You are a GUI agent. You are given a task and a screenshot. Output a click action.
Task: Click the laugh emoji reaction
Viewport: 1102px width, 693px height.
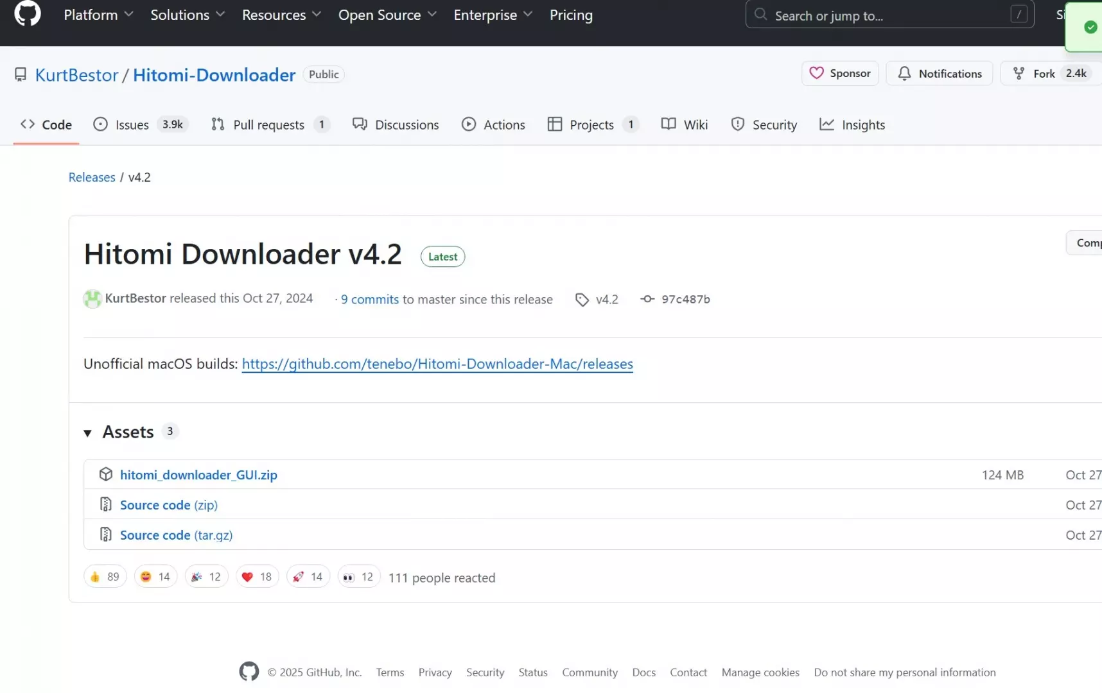[155, 577]
